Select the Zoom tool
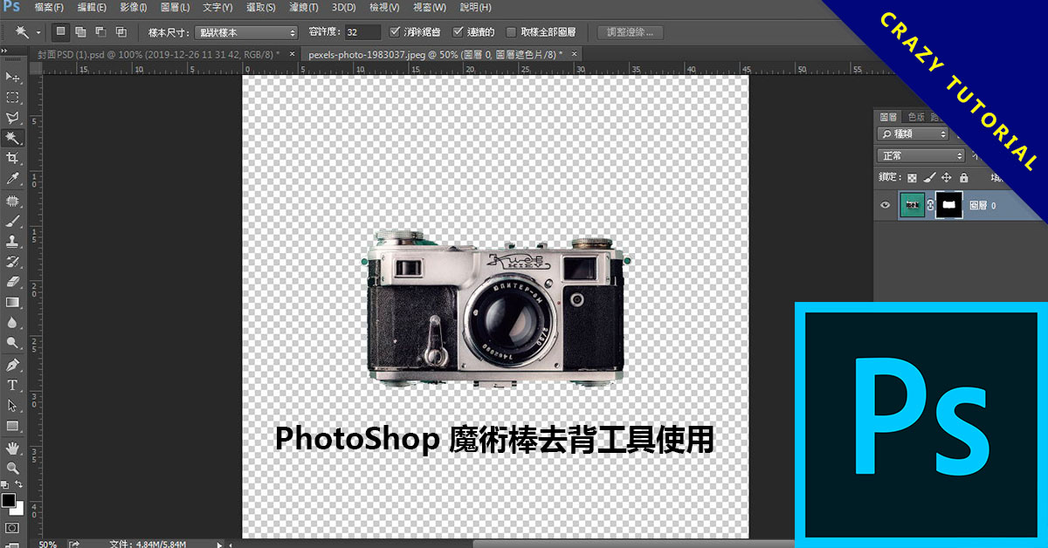 12,468
